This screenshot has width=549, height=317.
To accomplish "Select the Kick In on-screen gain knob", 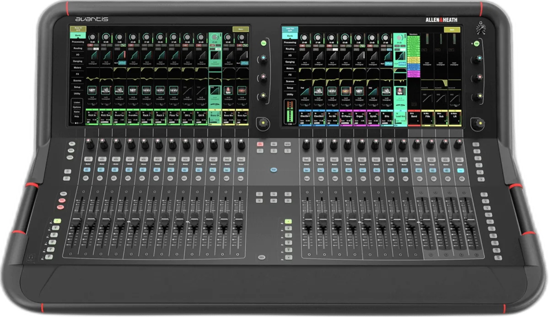I will [92, 37].
